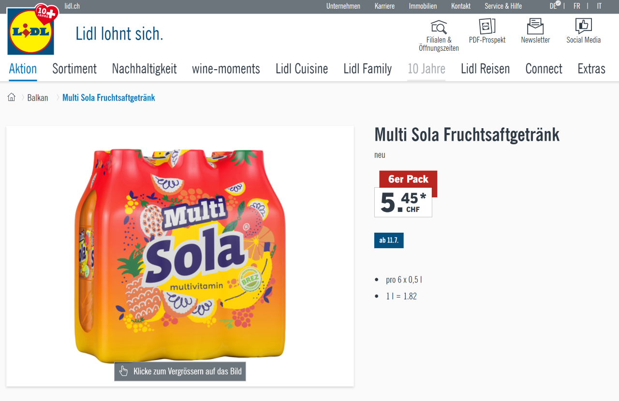Open the Nachhaltigkeit menu item
This screenshot has height=401, width=619.
pyautogui.click(x=144, y=69)
